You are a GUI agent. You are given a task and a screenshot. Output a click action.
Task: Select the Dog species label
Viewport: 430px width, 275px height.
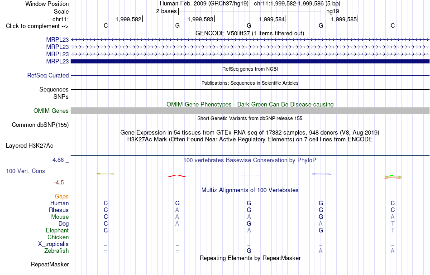(x=64, y=224)
